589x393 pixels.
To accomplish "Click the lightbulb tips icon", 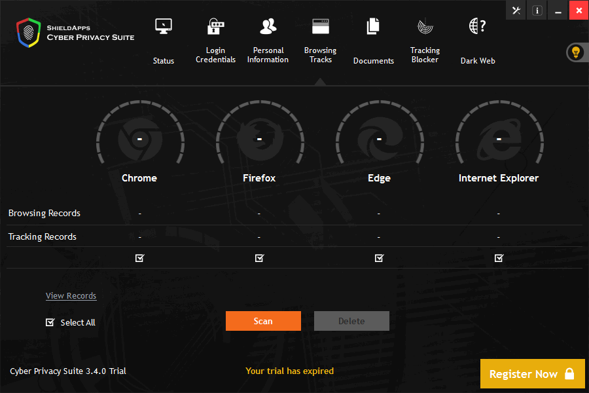I will tap(576, 52).
